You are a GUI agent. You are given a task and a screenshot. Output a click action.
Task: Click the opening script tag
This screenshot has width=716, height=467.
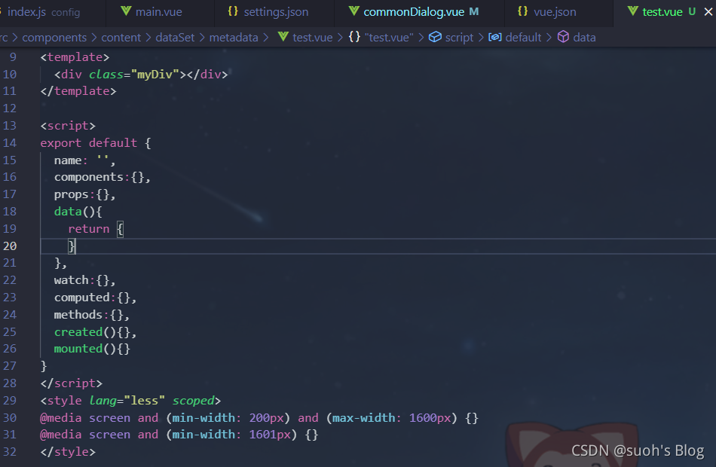coord(68,126)
